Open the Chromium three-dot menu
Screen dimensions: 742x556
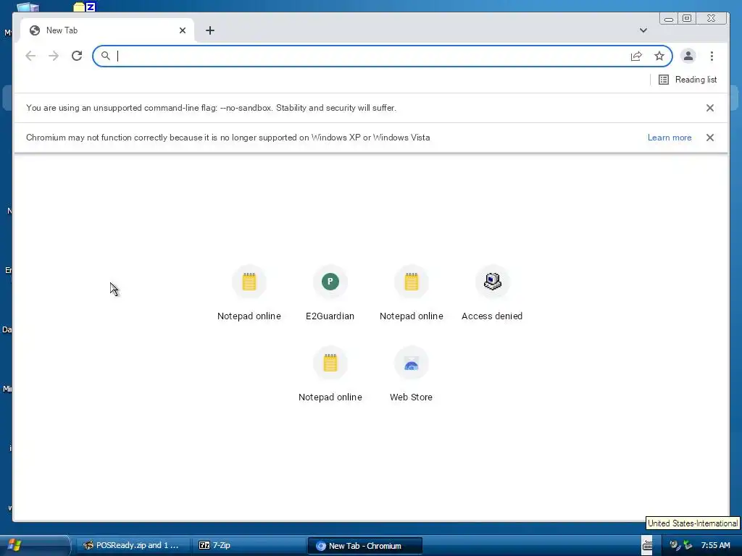pyautogui.click(x=712, y=56)
